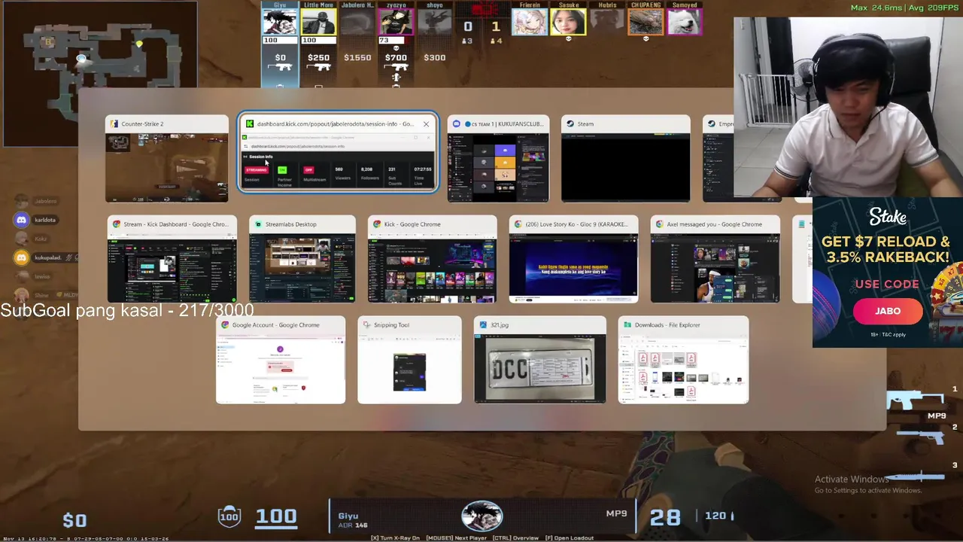Click 18+ T&C apply link in Stake ad
Screen dimensions: 963x542
pyautogui.click(x=888, y=334)
